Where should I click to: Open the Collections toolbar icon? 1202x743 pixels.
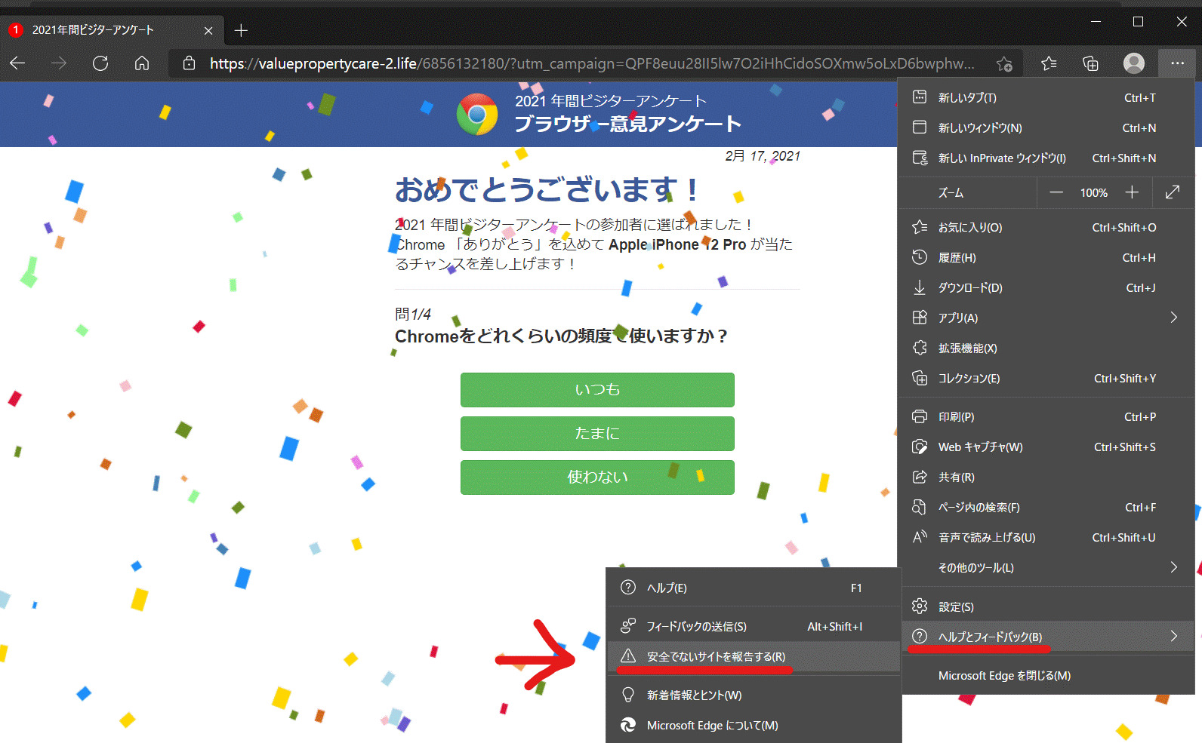pyautogui.click(x=1090, y=64)
